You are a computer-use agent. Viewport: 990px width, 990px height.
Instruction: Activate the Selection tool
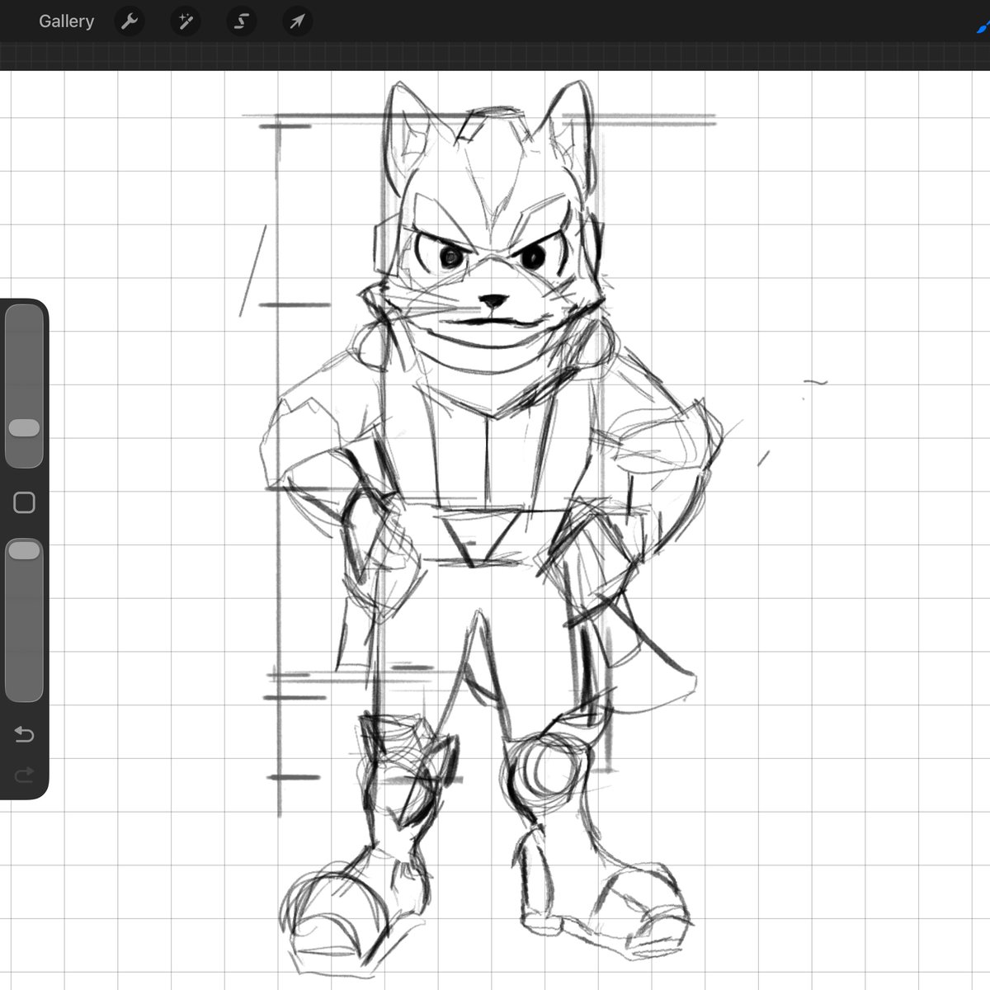241,21
